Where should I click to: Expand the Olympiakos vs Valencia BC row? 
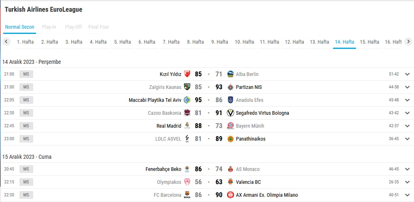point(408,182)
